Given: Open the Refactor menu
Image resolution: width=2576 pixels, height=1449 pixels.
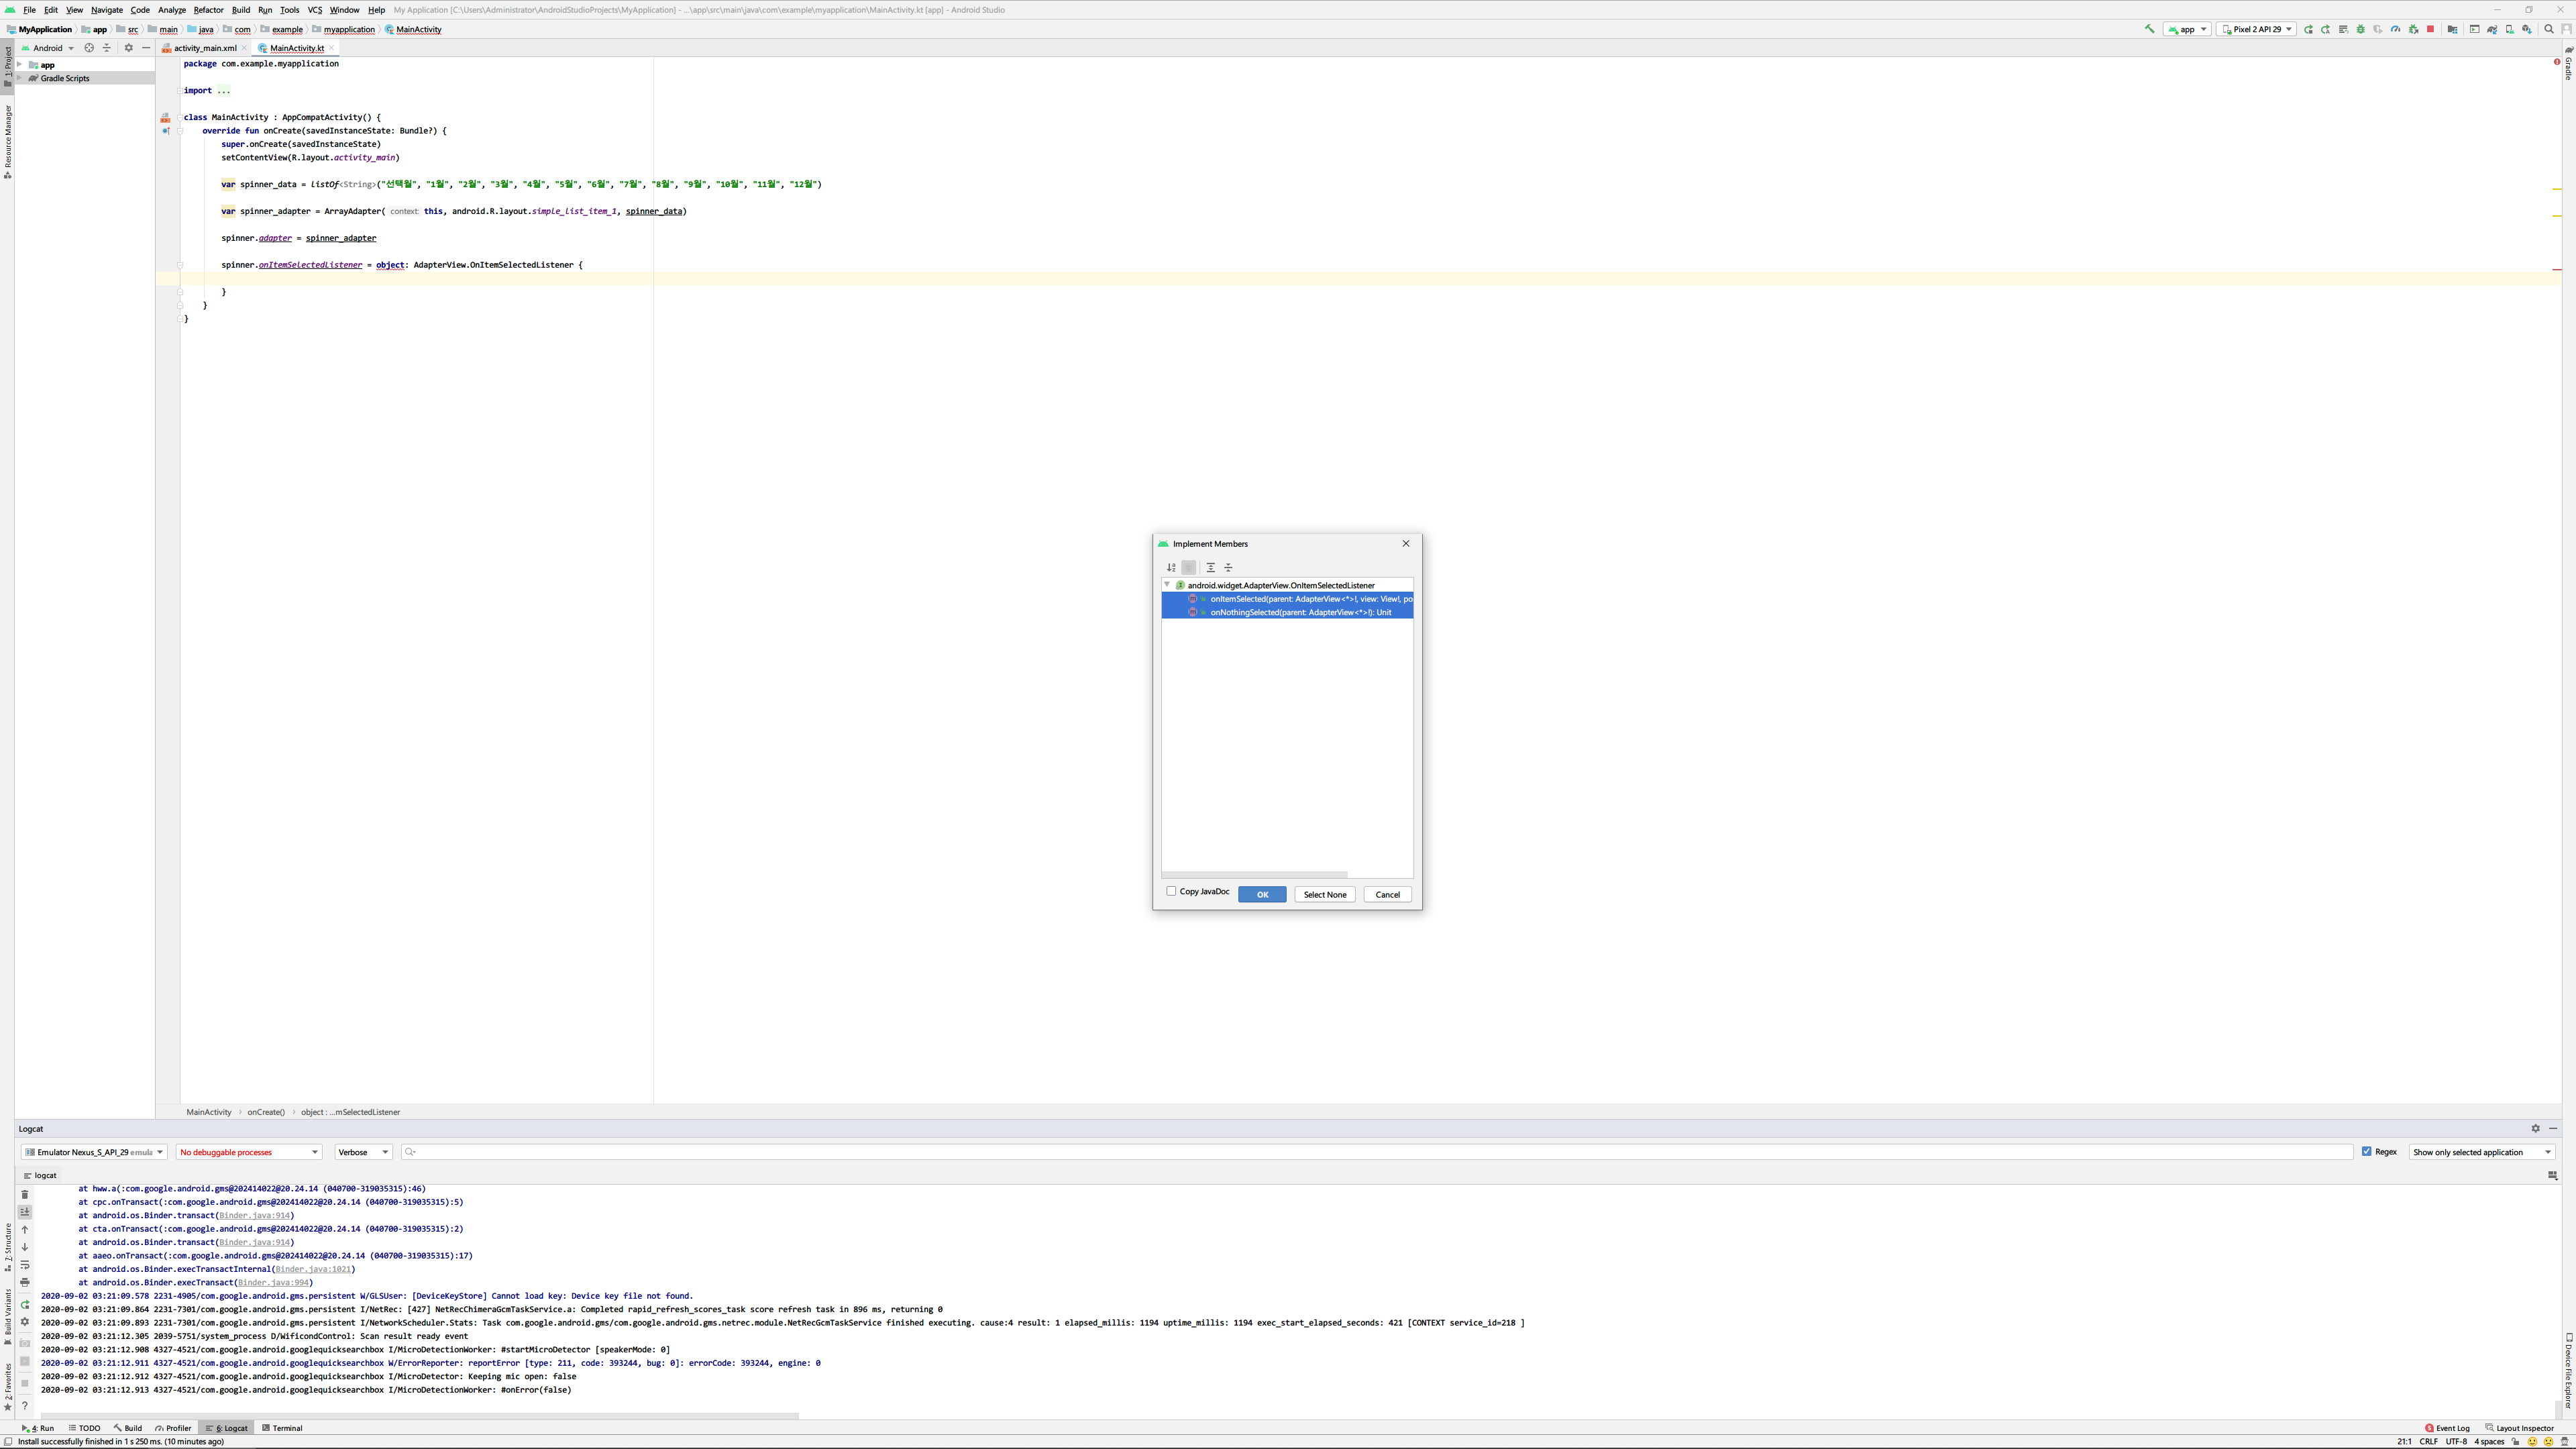Looking at the screenshot, I should [208, 10].
